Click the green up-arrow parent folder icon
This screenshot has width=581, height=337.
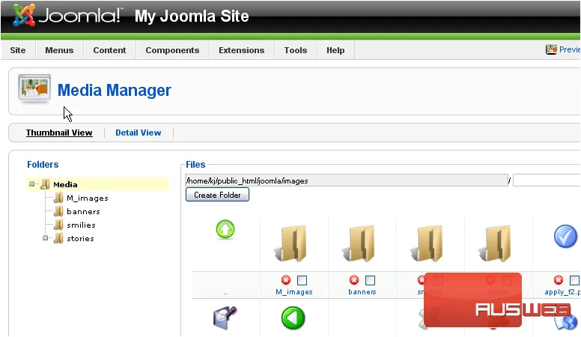tap(225, 229)
